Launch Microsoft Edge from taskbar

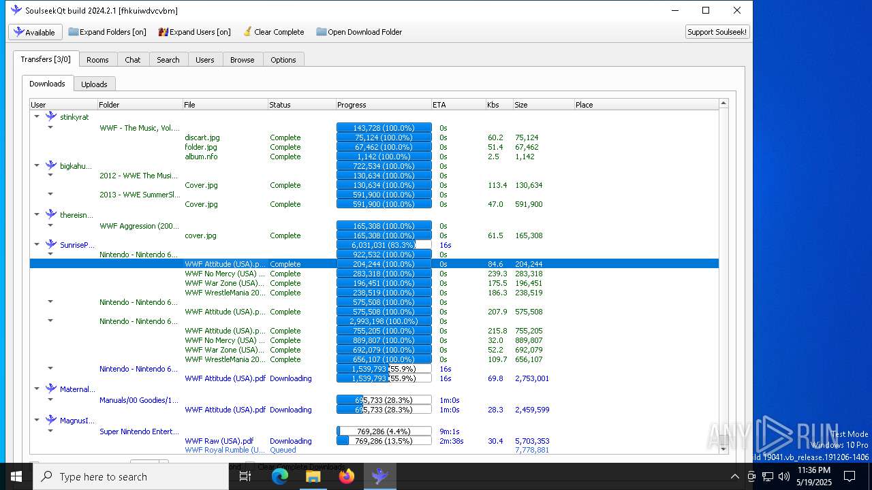280,476
